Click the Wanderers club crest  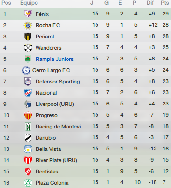click(x=28, y=48)
